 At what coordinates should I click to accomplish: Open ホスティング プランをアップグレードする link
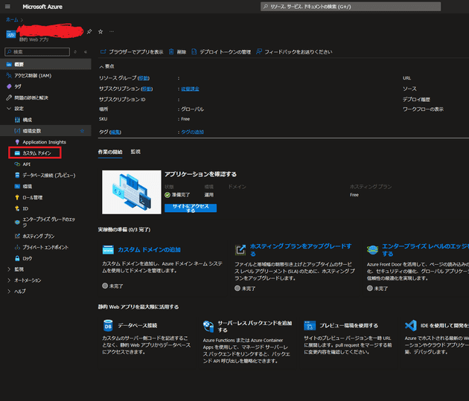pyautogui.click(x=301, y=250)
